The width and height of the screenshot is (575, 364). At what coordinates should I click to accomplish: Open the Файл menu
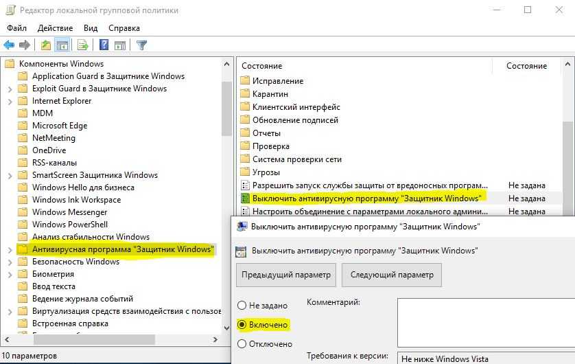click(x=17, y=28)
